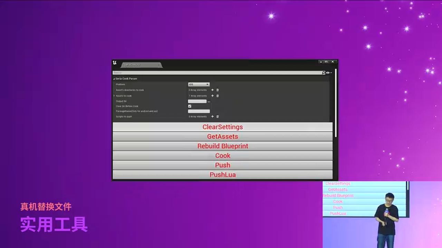Click the GetAssets button

(x=222, y=136)
